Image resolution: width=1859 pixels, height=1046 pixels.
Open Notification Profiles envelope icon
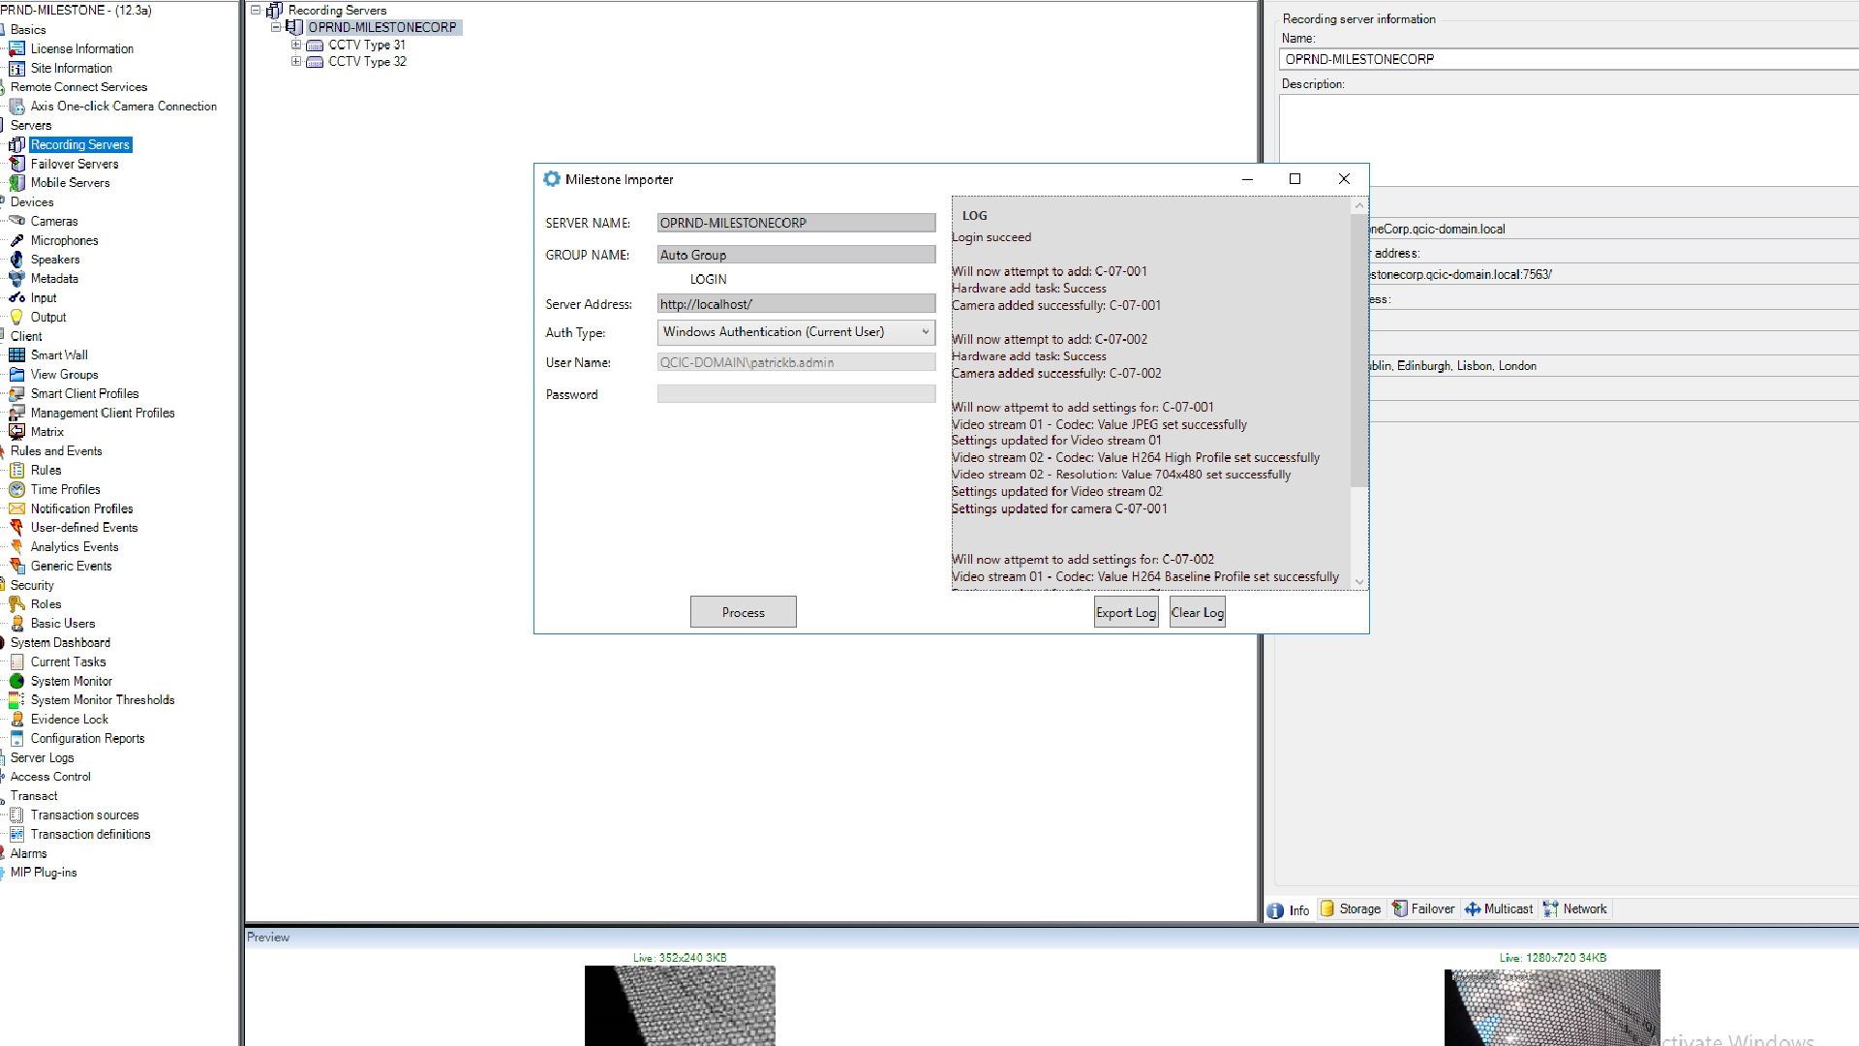click(16, 508)
